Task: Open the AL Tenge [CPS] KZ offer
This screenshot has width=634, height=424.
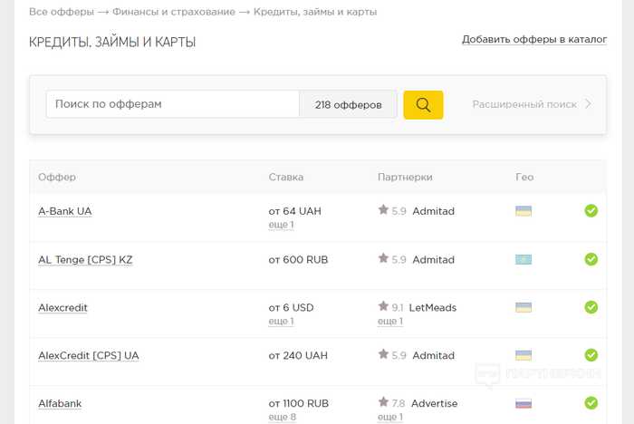Action: [x=85, y=260]
